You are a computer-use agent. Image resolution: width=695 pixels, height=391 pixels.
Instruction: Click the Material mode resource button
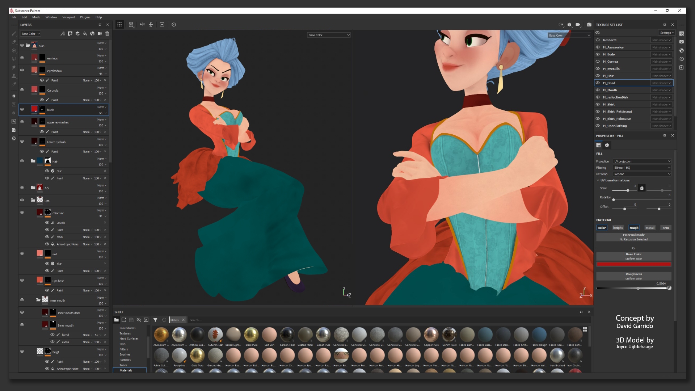pyautogui.click(x=634, y=237)
